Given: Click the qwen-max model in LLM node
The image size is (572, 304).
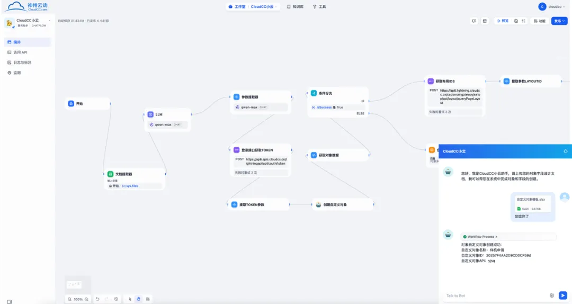Looking at the screenshot, I should point(167,124).
